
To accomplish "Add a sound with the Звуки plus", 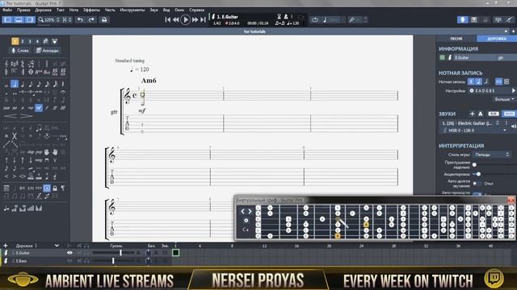I will pyautogui.click(x=472, y=114).
